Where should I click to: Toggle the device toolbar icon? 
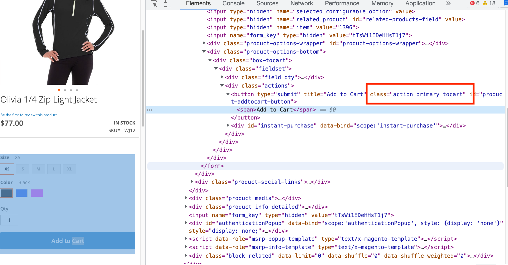(x=167, y=4)
